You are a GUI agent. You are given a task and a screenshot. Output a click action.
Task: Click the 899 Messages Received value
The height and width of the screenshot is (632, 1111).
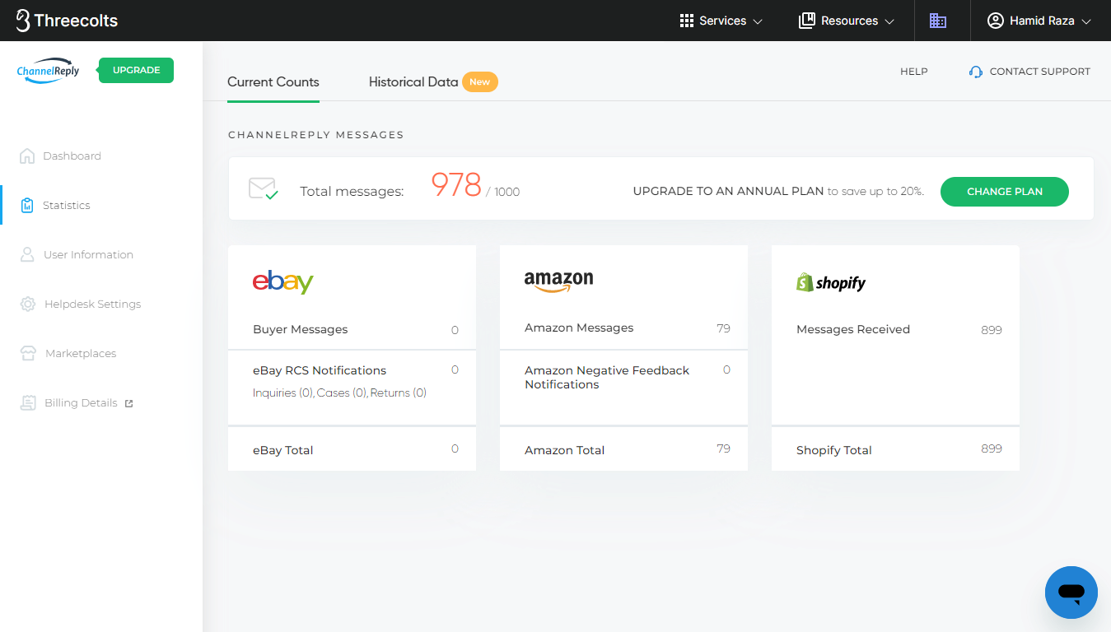[x=992, y=330]
